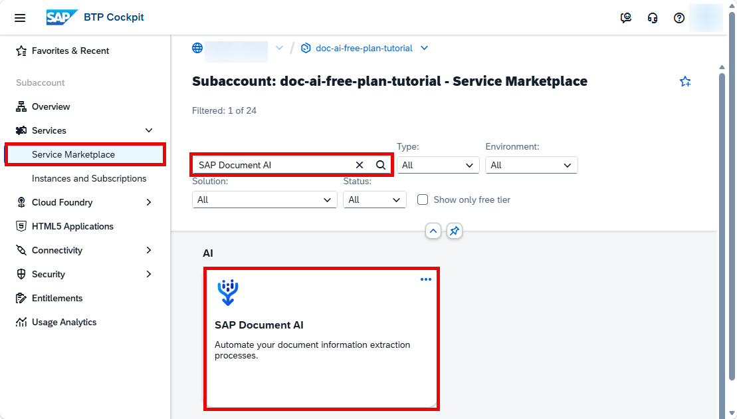The image size is (737, 419).
Task: Open the help question mark icon
Action: pos(679,18)
